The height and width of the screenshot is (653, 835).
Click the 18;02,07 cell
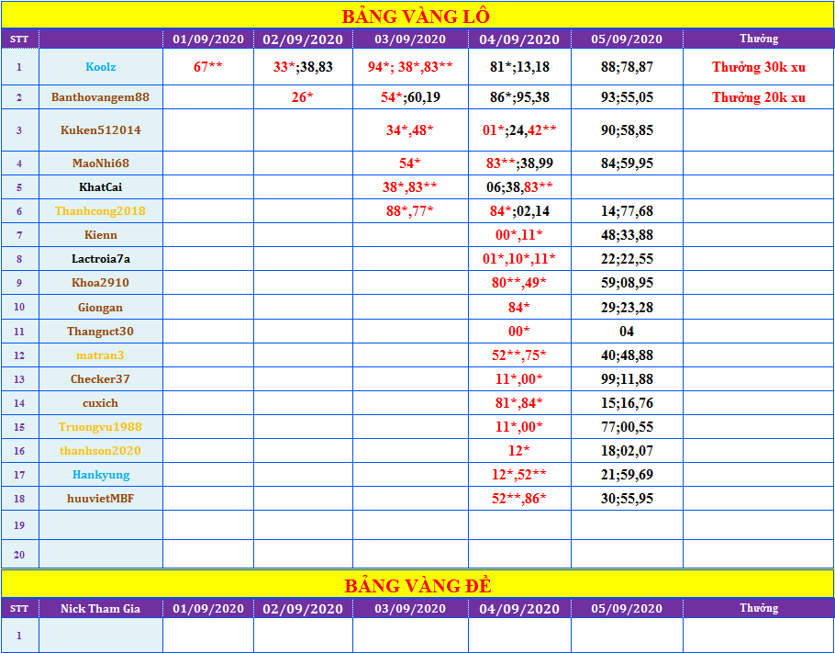(627, 451)
